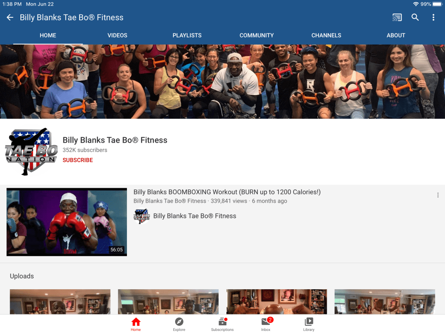Open Inbox with 2 notifications
445x334 pixels.
[266, 324]
